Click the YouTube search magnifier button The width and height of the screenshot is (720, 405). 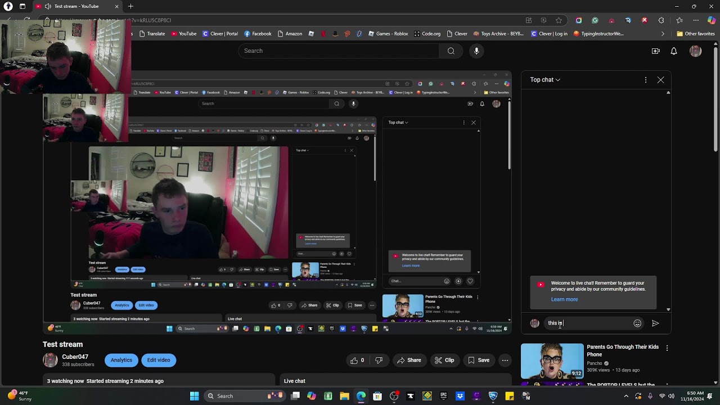451,51
